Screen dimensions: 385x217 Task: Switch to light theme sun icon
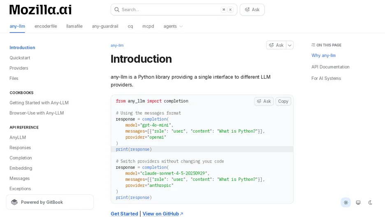pos(346,203)
